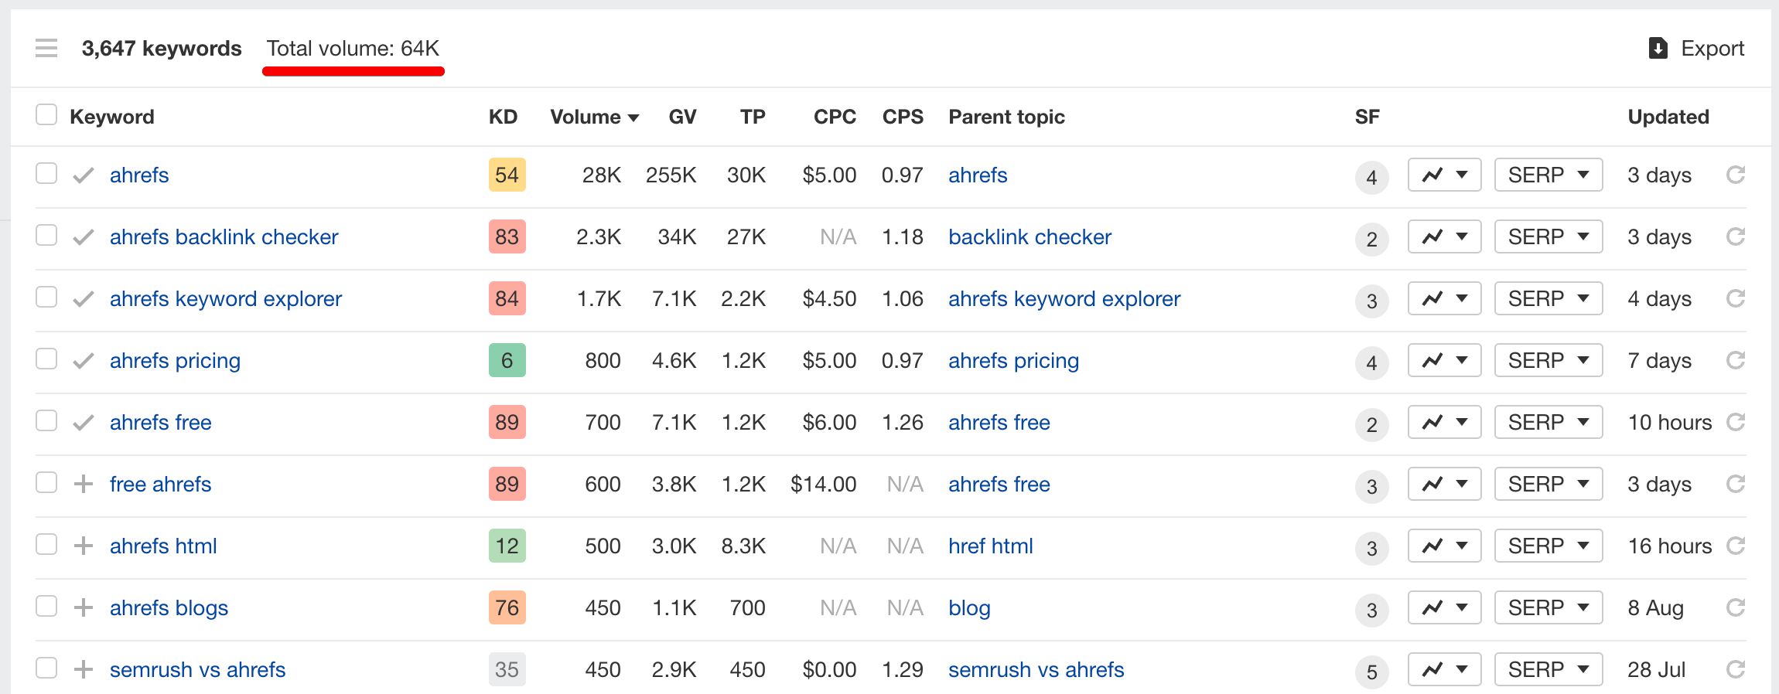
Task: Refresh the 'ahrefs free' row
Action: pos(1736,422)
